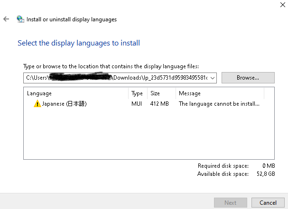The width and height of the screenshot is (288, 209).
Task: Go back with the arrow icon
Action: tap(6, 19)
